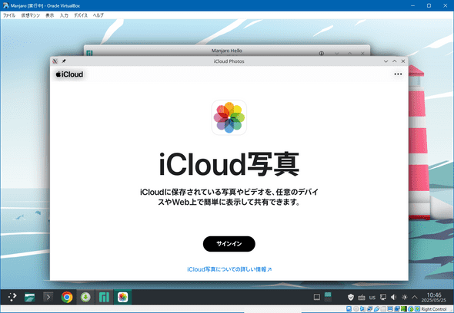
Task: Pin the iCloud Photos window with the pin icon
Action: [64, 61]
